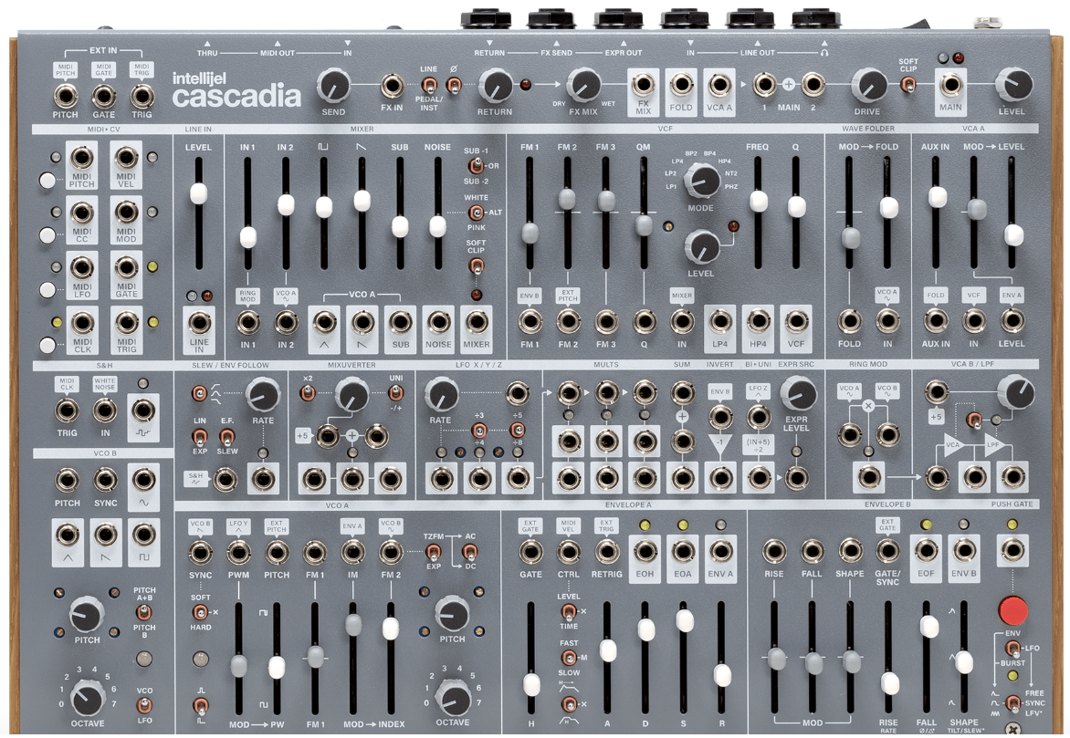Turn the FX SEND knob
The width and height of the screenshot is (1070, 738).
coord(333,85)
